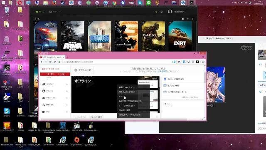Select the ARMA III game tile
Viewport: 266px width, 150px height.
[73, 36]
